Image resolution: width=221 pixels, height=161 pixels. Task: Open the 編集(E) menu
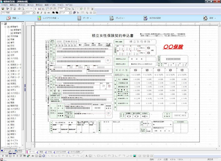[13, 5]
